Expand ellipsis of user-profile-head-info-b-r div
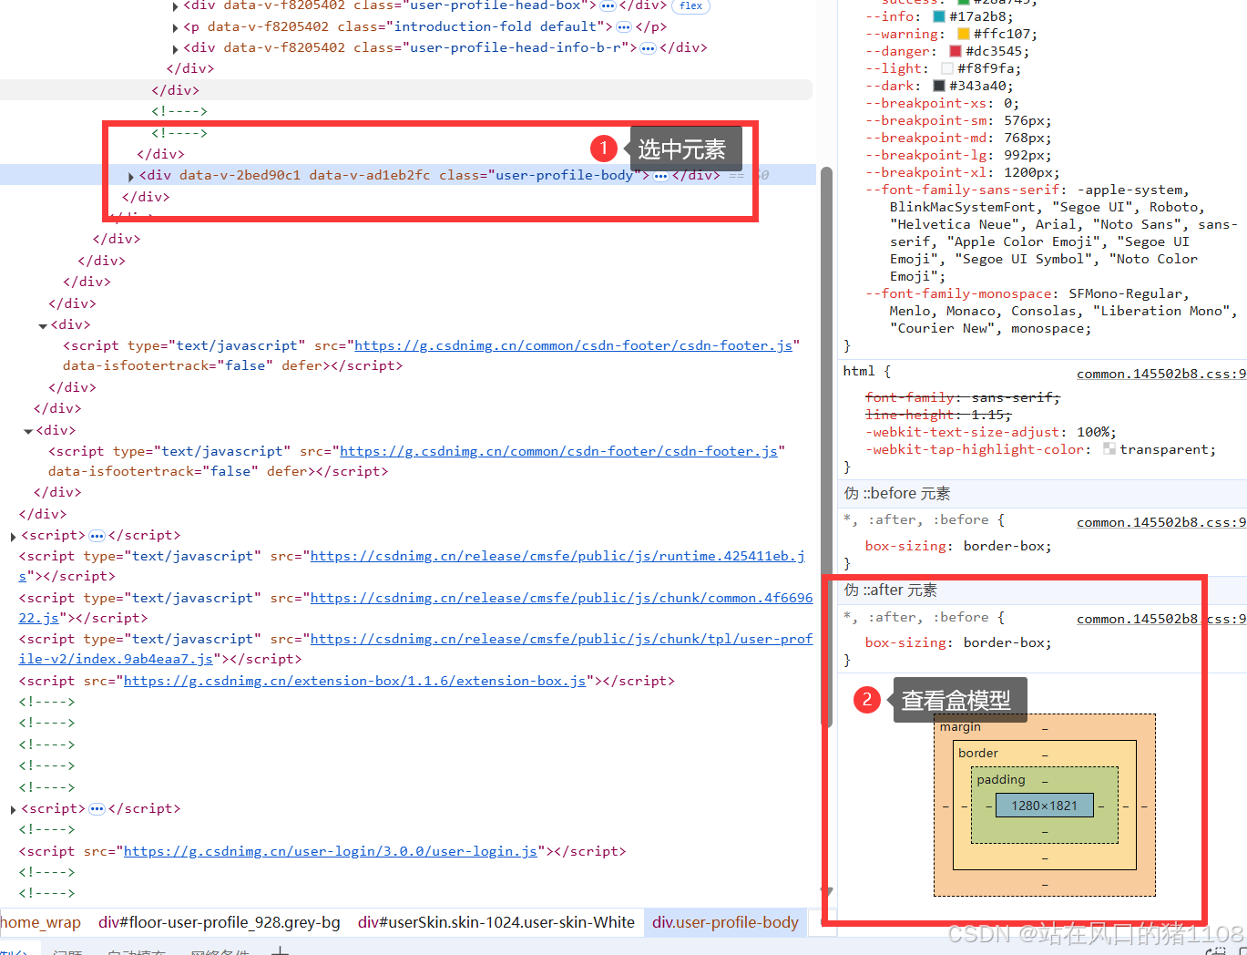This screenshot has height=955, width=1247. 648,48
